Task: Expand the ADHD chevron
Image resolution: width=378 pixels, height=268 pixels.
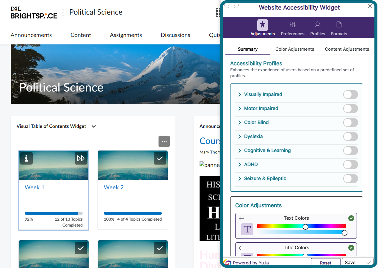Action: (240, 165)
